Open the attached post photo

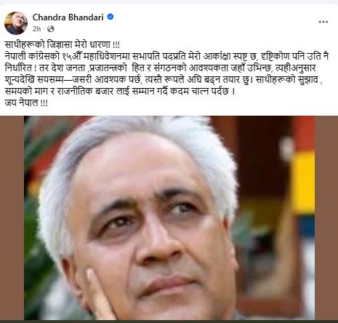click(169, 218)
